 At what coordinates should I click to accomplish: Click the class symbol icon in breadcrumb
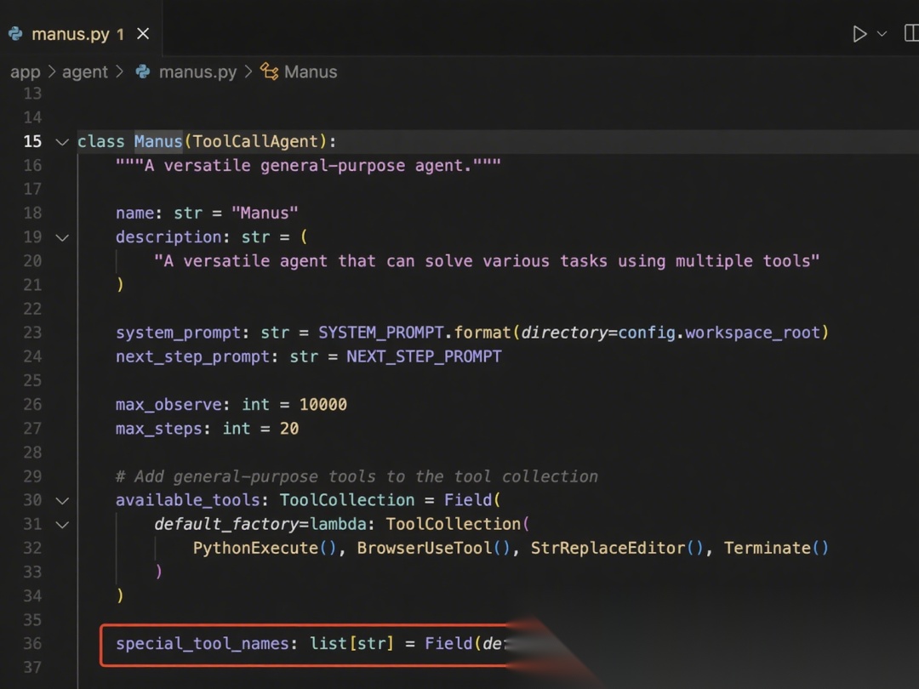pyautogui.click(x=270, y=71)
